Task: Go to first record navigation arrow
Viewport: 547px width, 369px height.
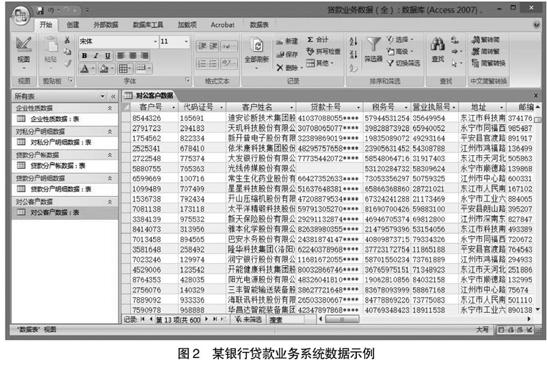Action: click(x=142, y=319)
